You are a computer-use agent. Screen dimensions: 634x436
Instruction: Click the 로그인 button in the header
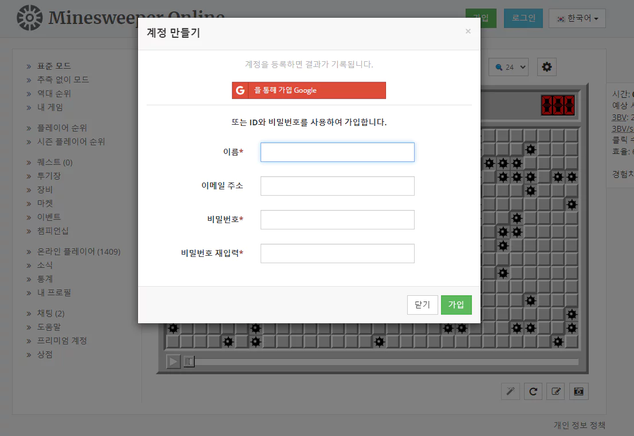pos(523,18)
